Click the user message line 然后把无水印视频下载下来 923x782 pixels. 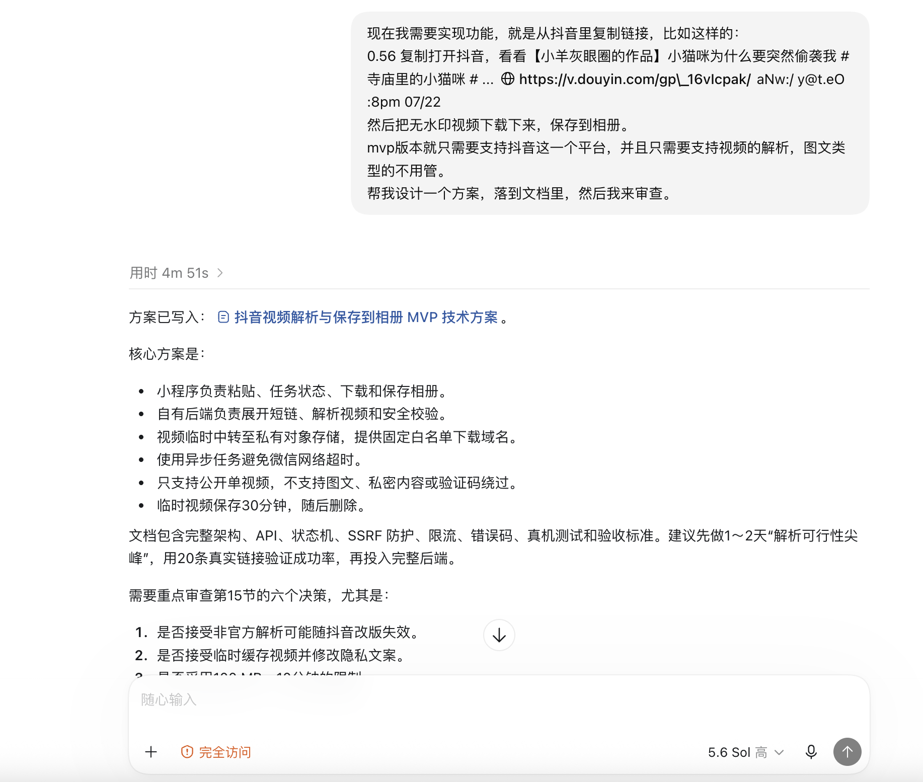498,125
